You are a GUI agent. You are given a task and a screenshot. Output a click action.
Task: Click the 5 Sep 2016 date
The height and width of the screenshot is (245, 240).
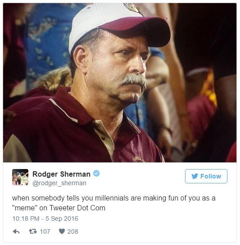62,218
